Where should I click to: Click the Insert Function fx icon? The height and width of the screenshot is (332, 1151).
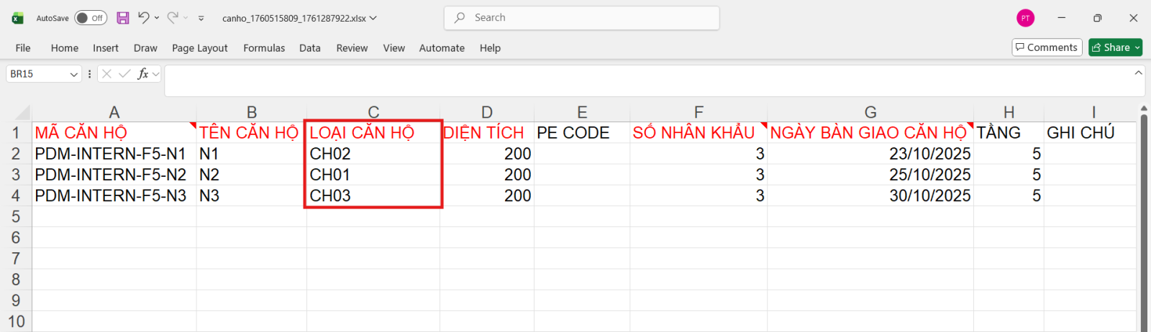tap(143, 74)
